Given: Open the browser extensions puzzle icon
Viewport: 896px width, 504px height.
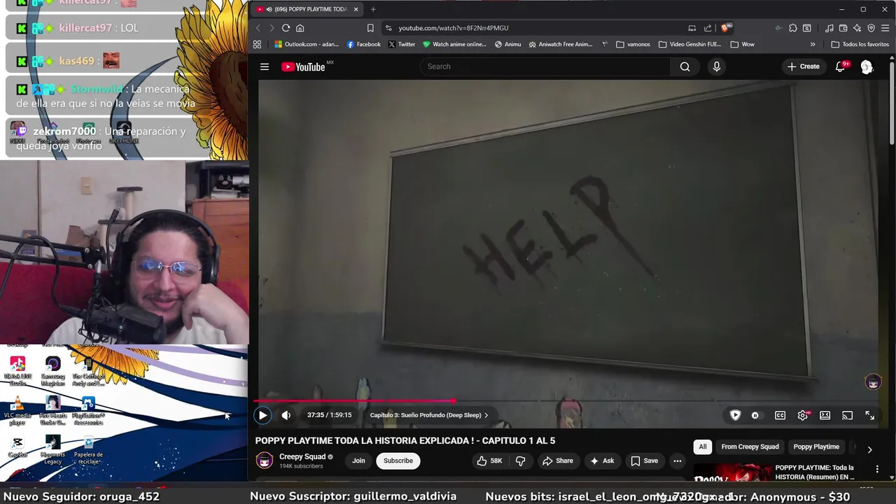Looking at the screenshot, I should click(x=792, y=28).
